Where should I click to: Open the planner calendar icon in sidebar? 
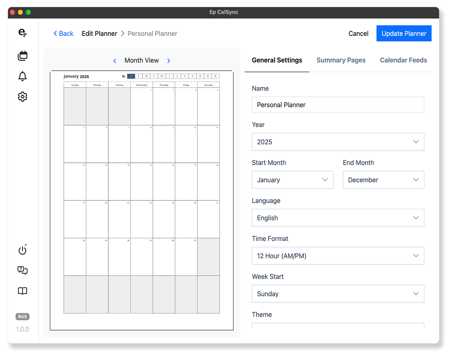(22, 55)
